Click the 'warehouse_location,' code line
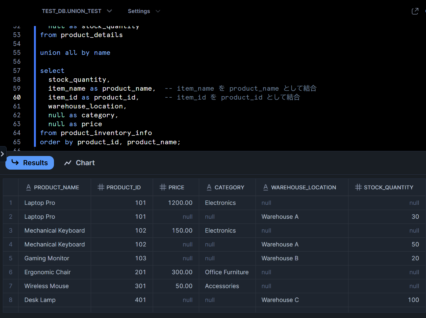Screen dimensions: 426x318 click(x=87, y=106)
